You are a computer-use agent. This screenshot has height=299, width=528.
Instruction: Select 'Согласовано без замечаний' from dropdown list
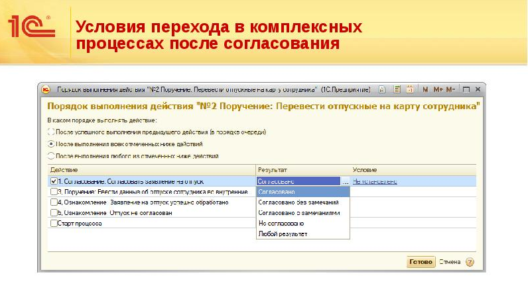[x=298, y=202]
